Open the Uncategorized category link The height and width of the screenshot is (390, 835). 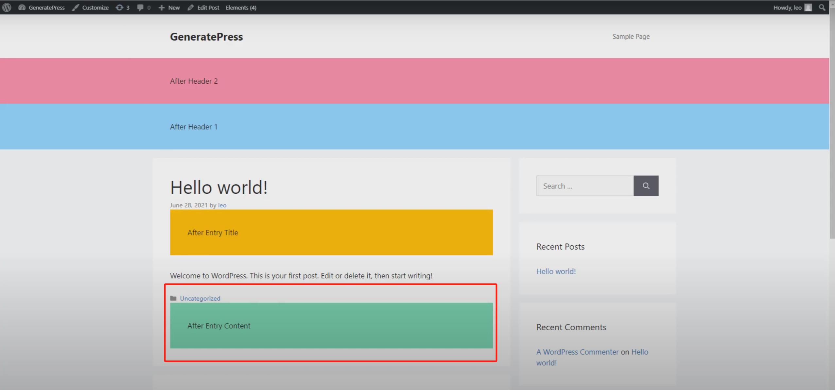point(200,298)
